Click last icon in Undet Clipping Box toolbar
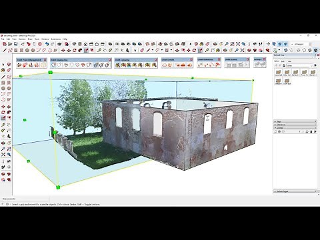Viewport: 320px width, 240px height. [107, 65]
